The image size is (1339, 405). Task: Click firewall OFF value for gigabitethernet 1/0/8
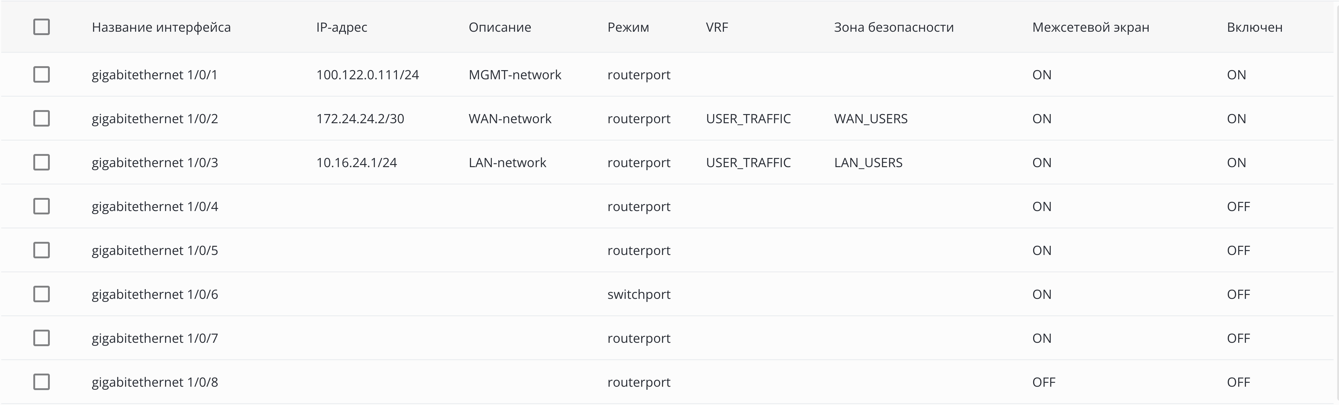[1043, 383]
